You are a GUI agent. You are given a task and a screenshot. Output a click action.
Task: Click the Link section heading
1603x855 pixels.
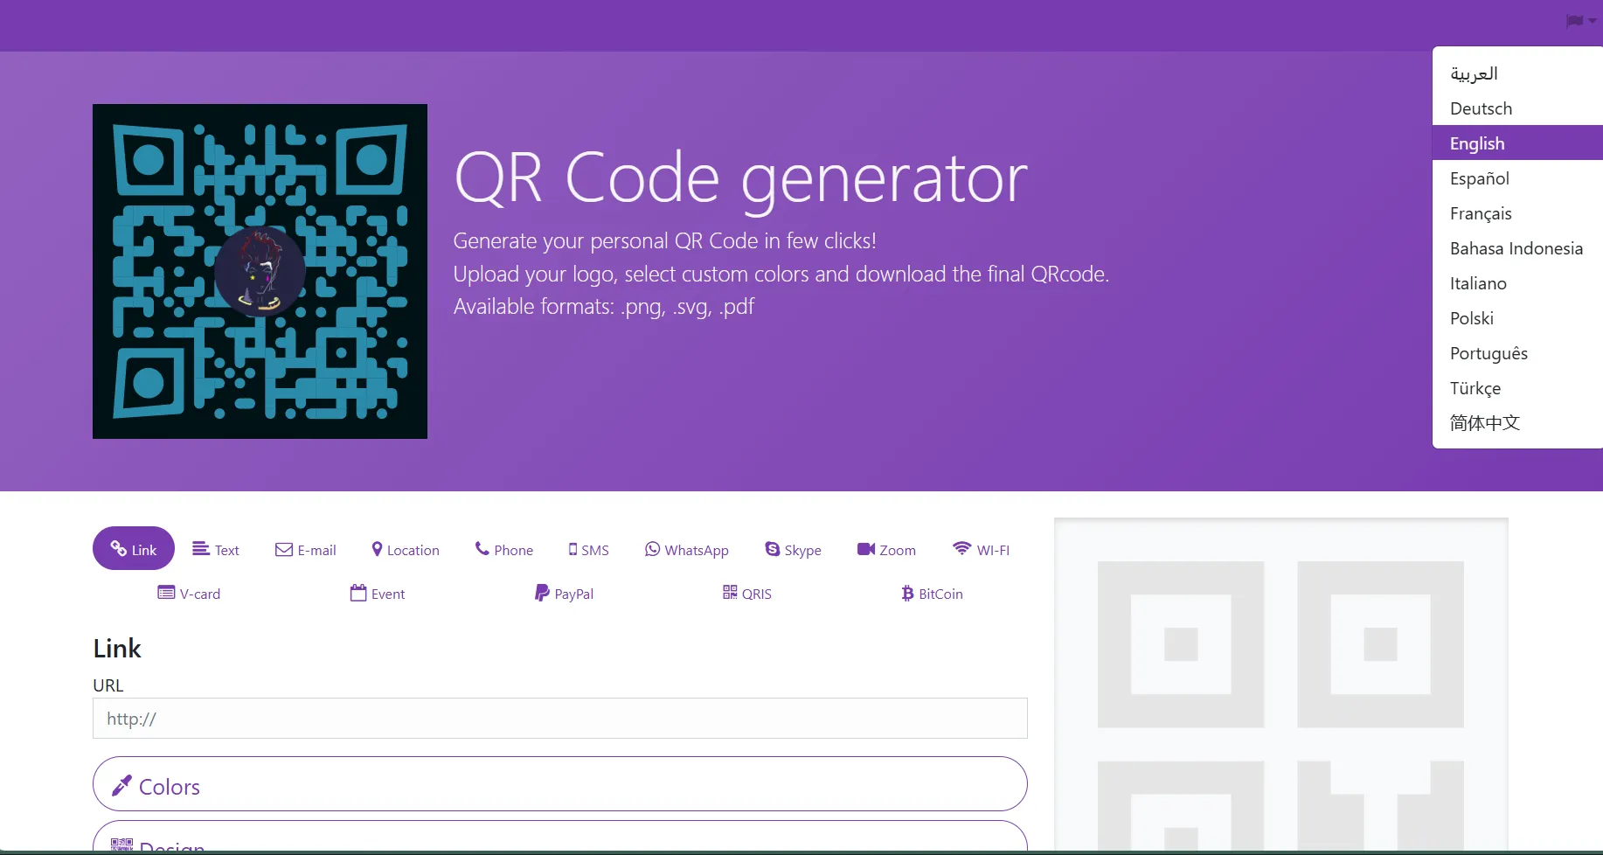(117, 649)
